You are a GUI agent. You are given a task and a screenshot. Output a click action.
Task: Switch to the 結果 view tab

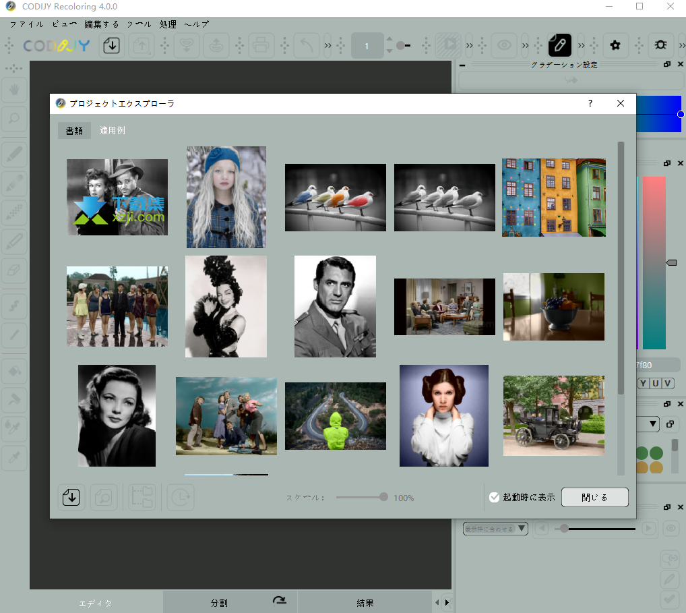[x=365, y=603]
